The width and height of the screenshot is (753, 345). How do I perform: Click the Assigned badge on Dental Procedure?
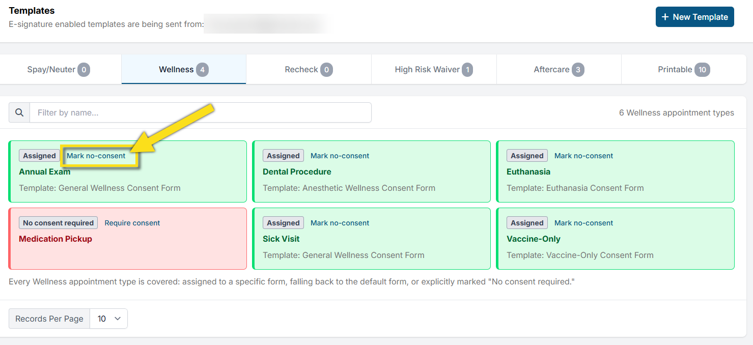coord(283,156)
